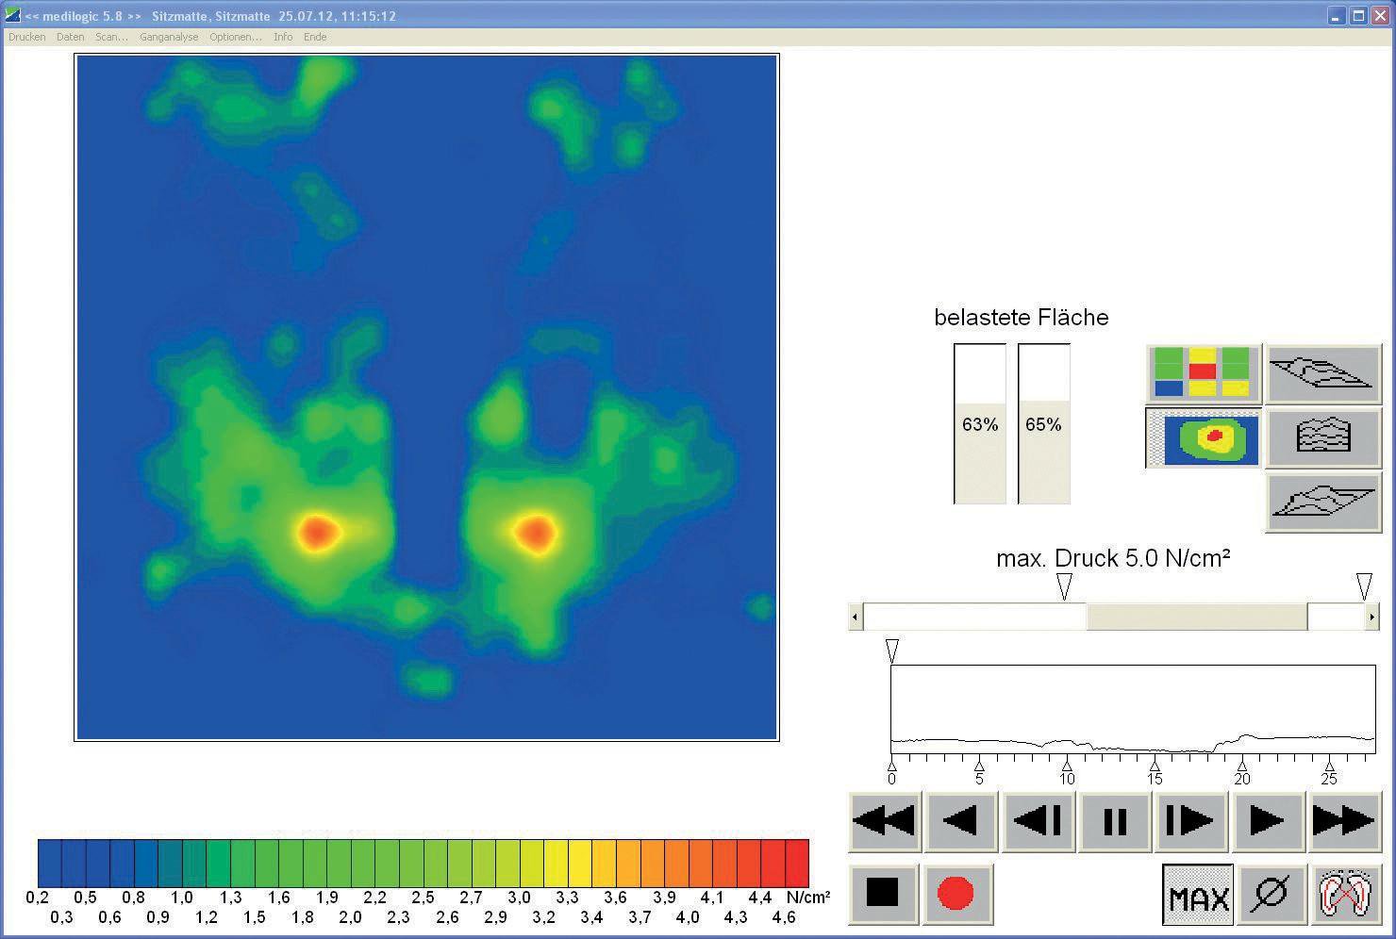
Task: Click the fast rewind double-arrow button
Action: 885,822
